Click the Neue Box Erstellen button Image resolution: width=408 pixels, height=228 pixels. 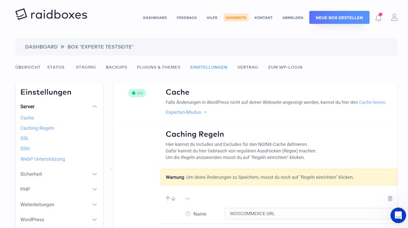pos(339,17)
